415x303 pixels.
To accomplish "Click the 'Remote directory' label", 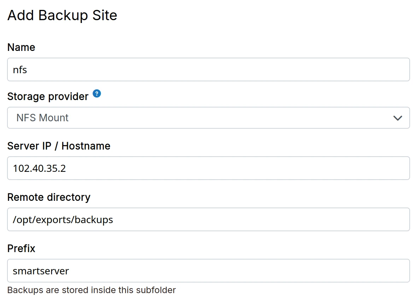I will 49,197.
